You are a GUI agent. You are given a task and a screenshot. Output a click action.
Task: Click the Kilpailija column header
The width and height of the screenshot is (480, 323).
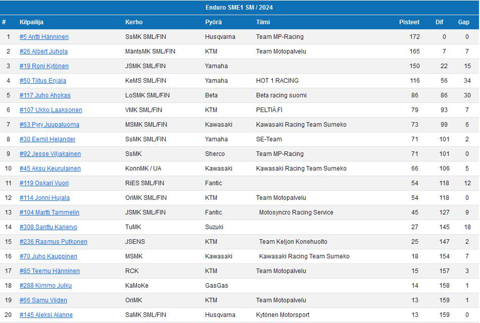pyautogui.click(x=32, y=22)
